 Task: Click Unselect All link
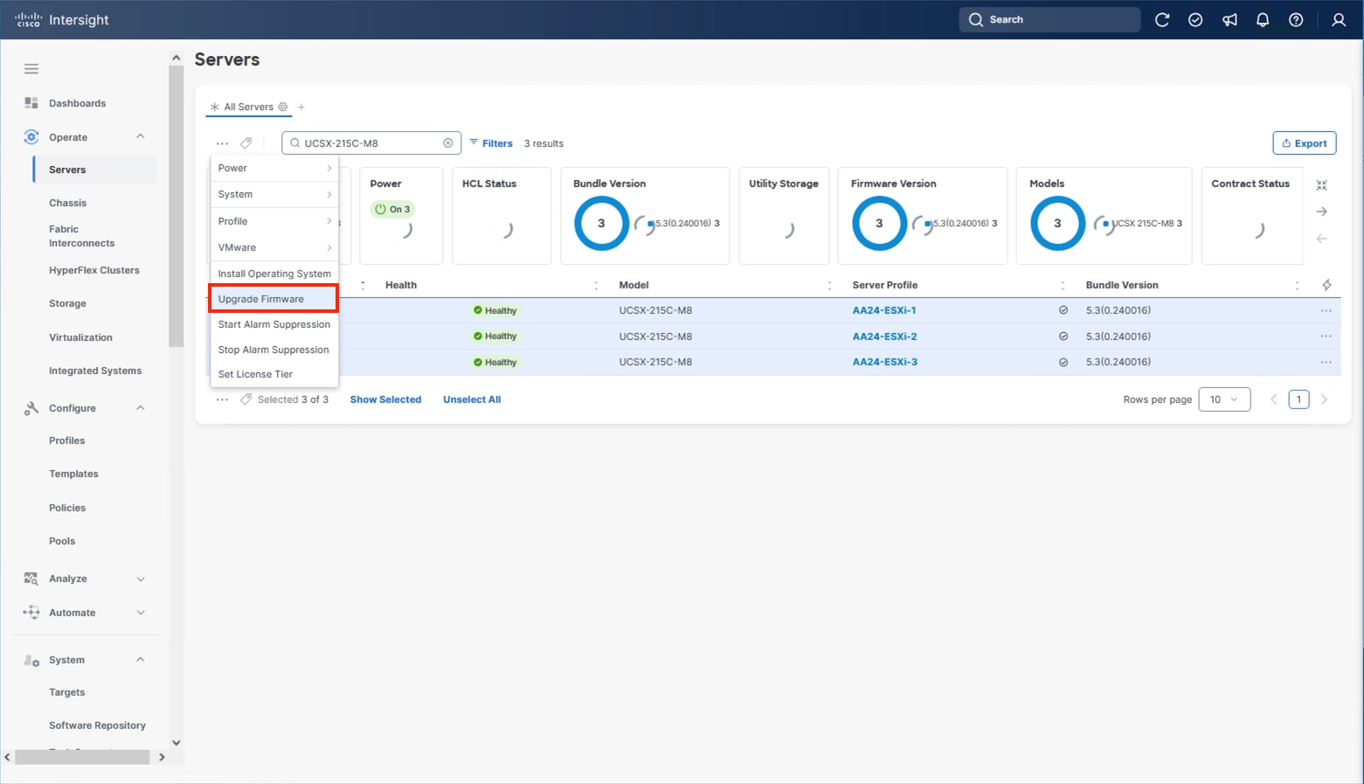coord(471,399)
